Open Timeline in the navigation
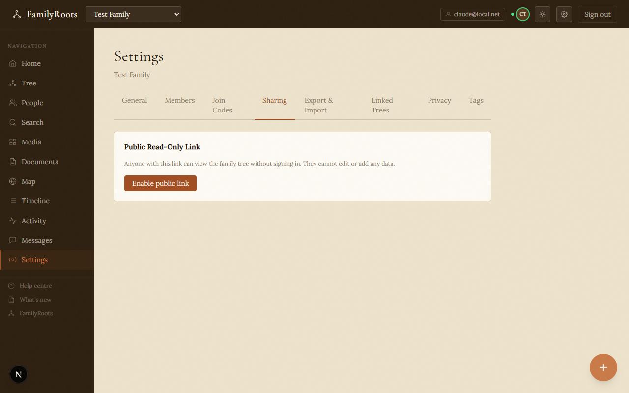The width and height of the screenshot is (629, 393). [x=35, y=201]
